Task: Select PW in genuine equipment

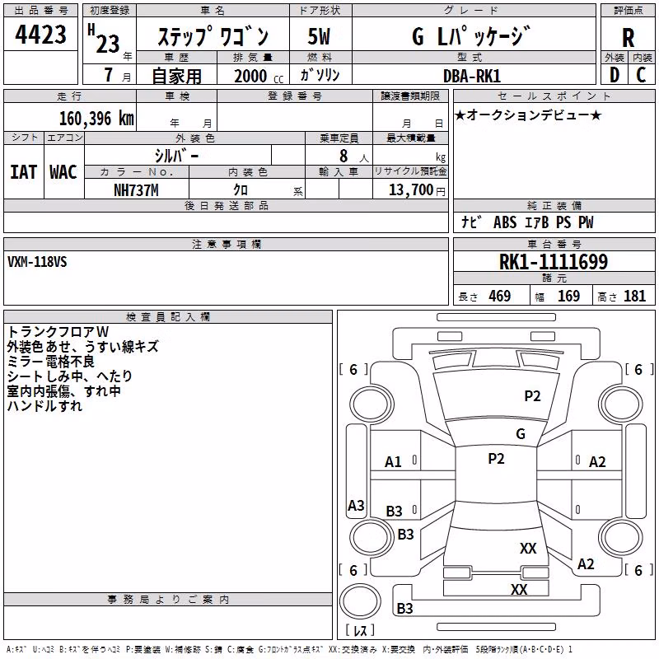Action: [586, 222]
